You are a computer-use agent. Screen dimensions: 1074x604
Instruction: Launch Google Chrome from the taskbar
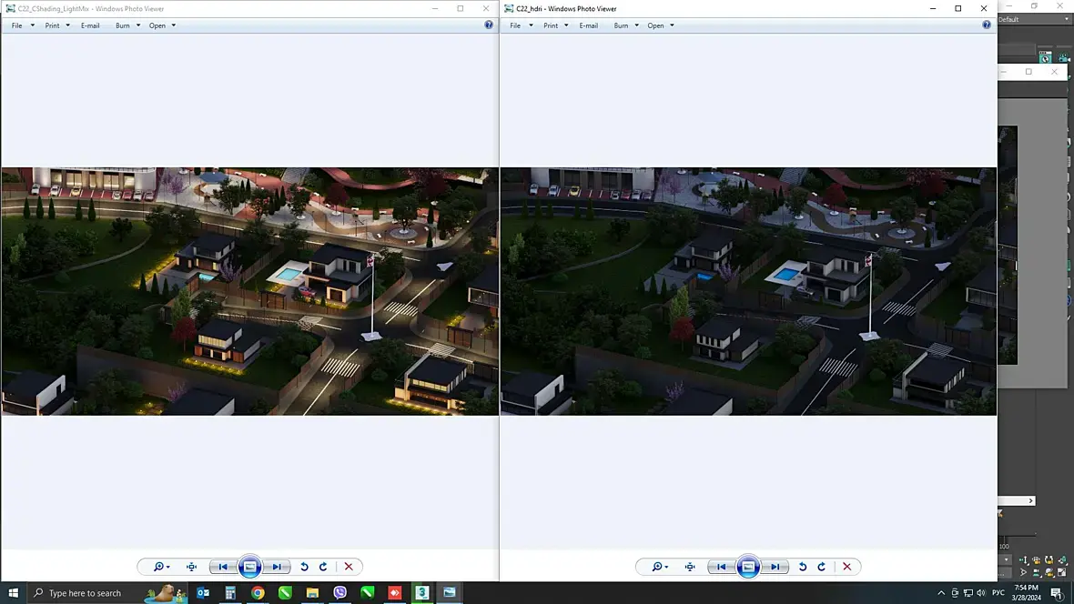(258, 593)
